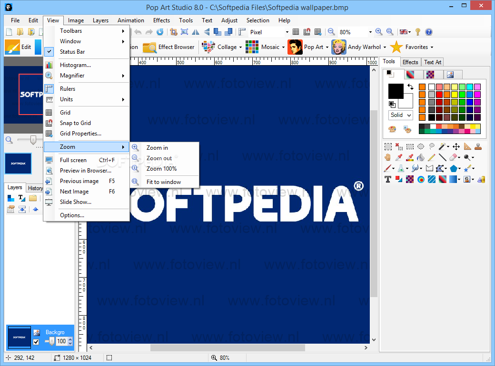The height and width of the screenshot is (366, 495).
Task: Select the Magic Wand tool
Action: click(x=442, y=146)
